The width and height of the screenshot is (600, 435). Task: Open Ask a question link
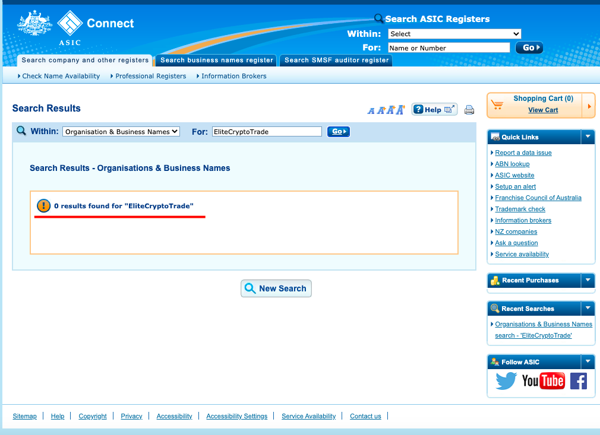click(516, 243)
